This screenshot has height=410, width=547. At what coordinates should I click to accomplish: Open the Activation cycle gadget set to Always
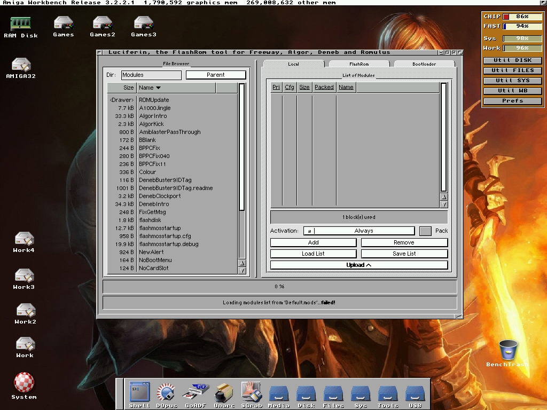(x=359, y=231)
